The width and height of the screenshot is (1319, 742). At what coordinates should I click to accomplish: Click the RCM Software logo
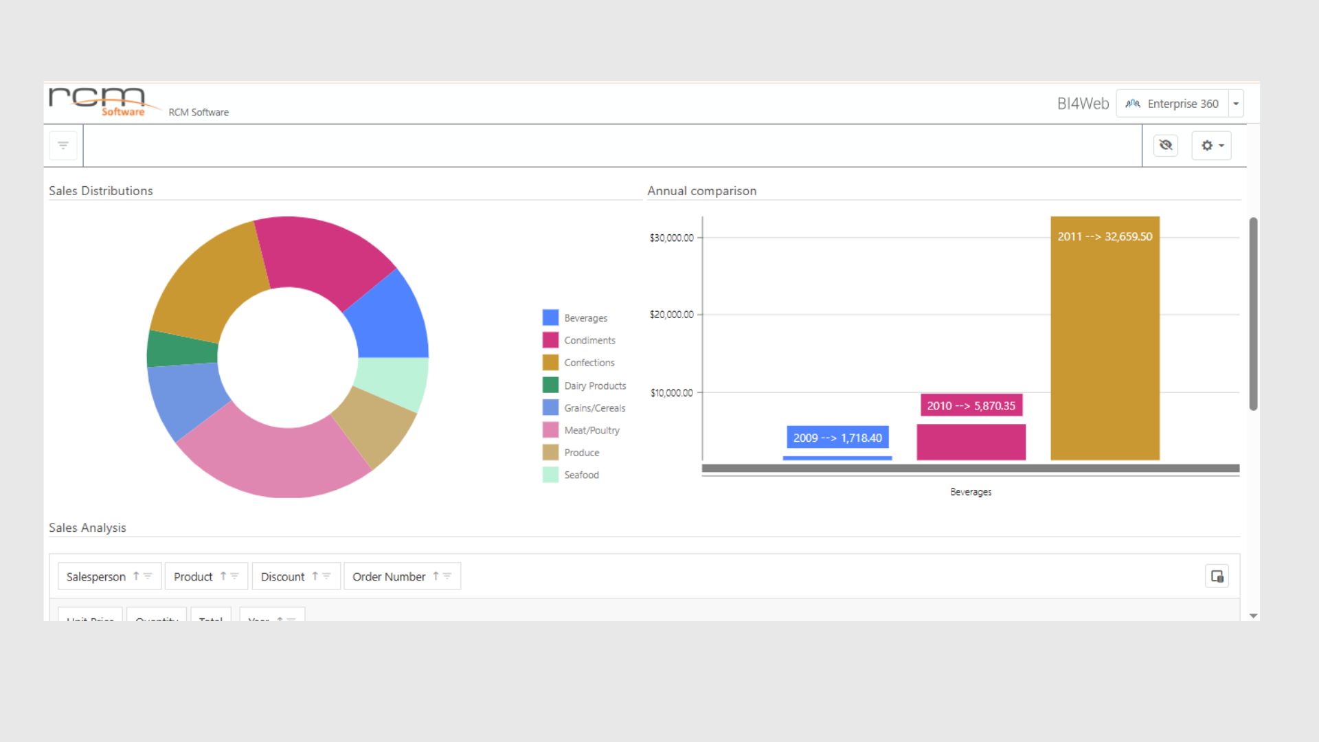97,101
